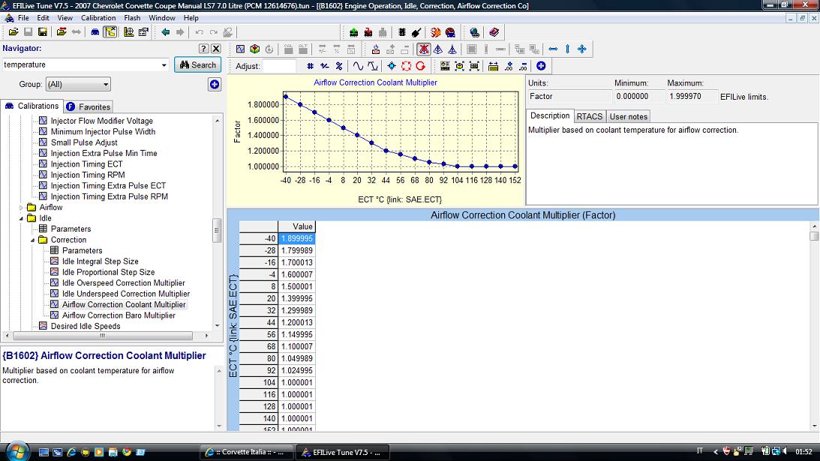Open the Group (All) dropdown
The height and width of the screenshot is (461, 820).
tap(78, 84)
